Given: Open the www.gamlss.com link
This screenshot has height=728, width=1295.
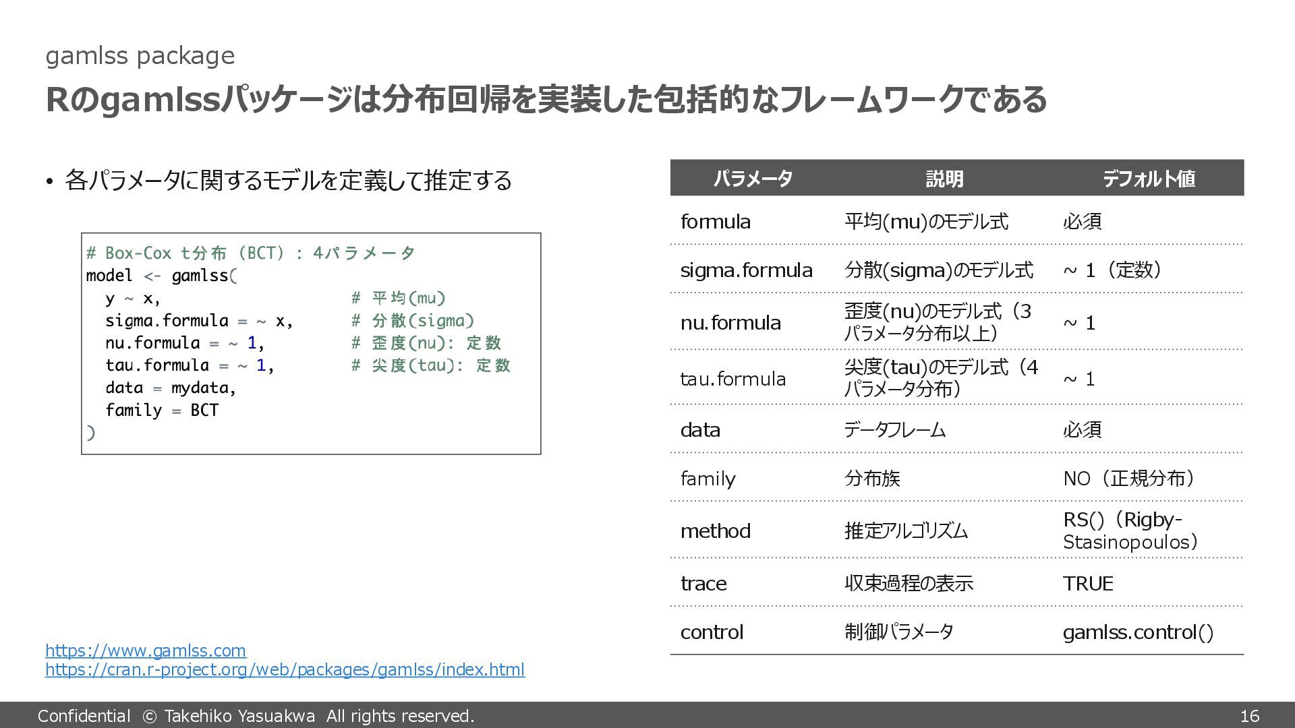Looking at the screenshot, I should (145, 650).
